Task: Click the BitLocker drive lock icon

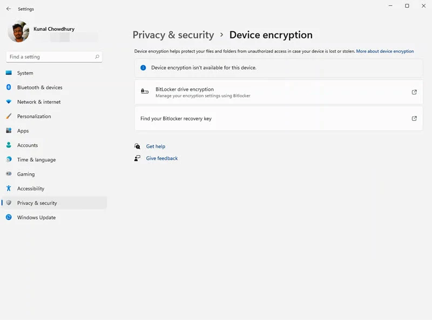Action: click(x=145, y=91)
